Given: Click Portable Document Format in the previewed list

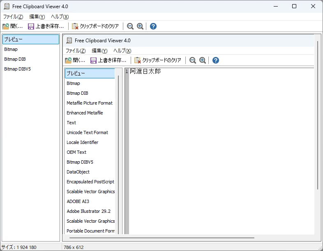Looking at the screenshot, I should point(91,231).
